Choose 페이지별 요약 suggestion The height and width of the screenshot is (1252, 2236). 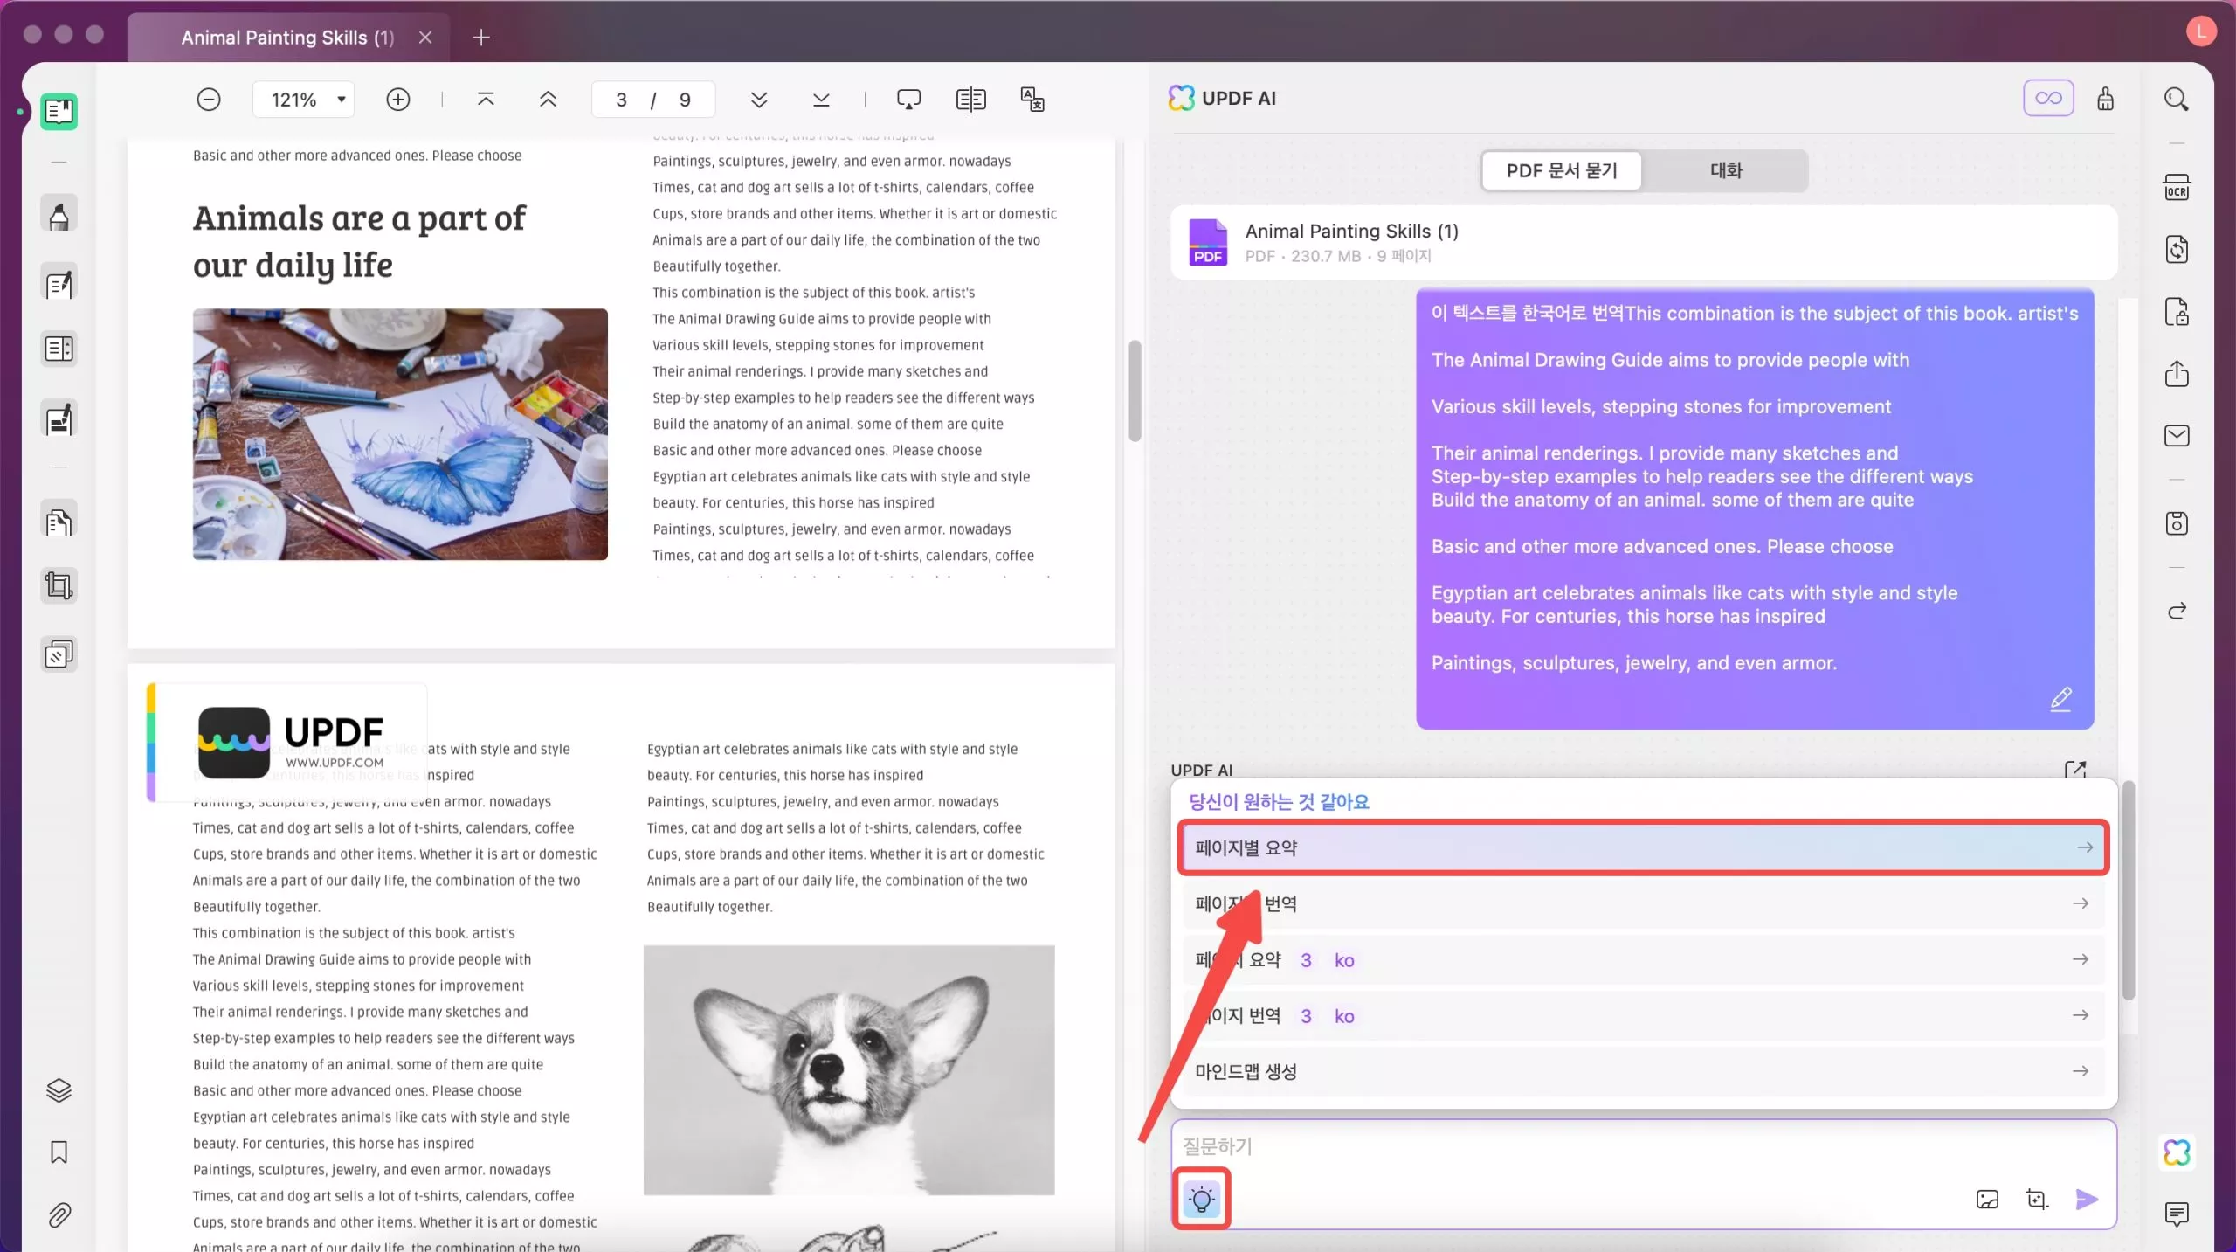[x=1643, y=847]
